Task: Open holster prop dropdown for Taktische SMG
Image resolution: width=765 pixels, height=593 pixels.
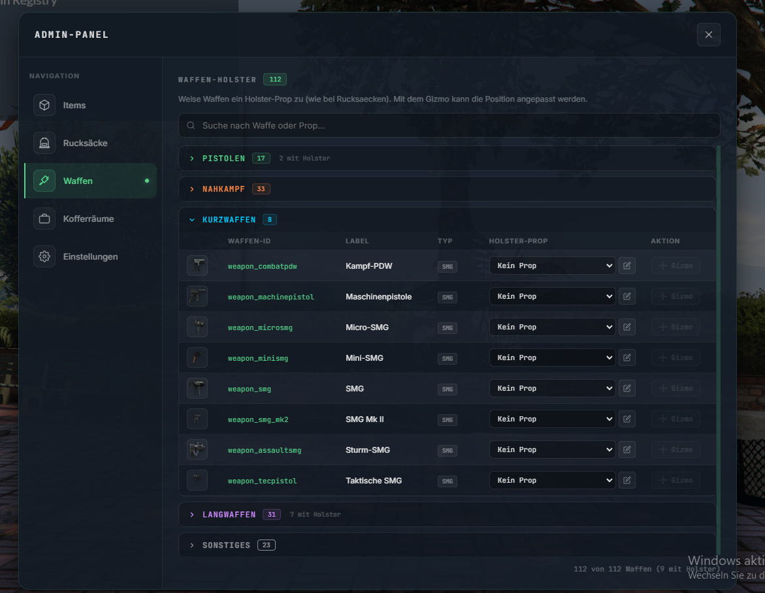Action: pos(552,480)
